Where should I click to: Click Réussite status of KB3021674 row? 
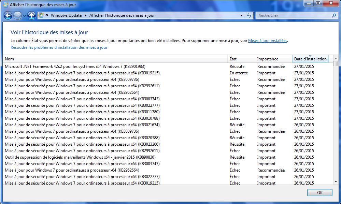coord(237,125)
